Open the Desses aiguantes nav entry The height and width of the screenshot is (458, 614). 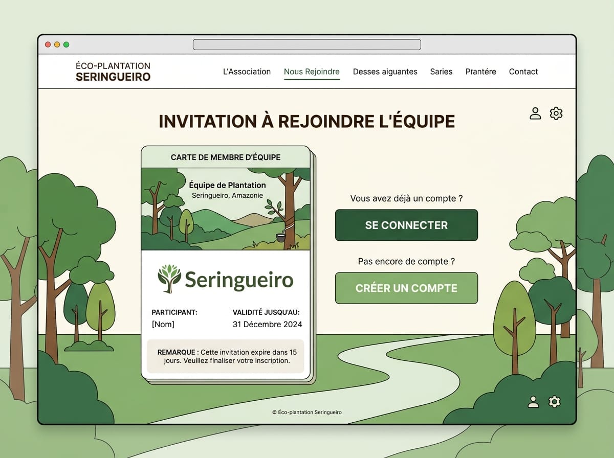click(x=385, y=72)
